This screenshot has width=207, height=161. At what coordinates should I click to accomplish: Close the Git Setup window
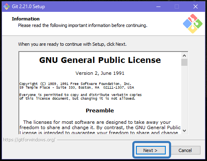196,7
